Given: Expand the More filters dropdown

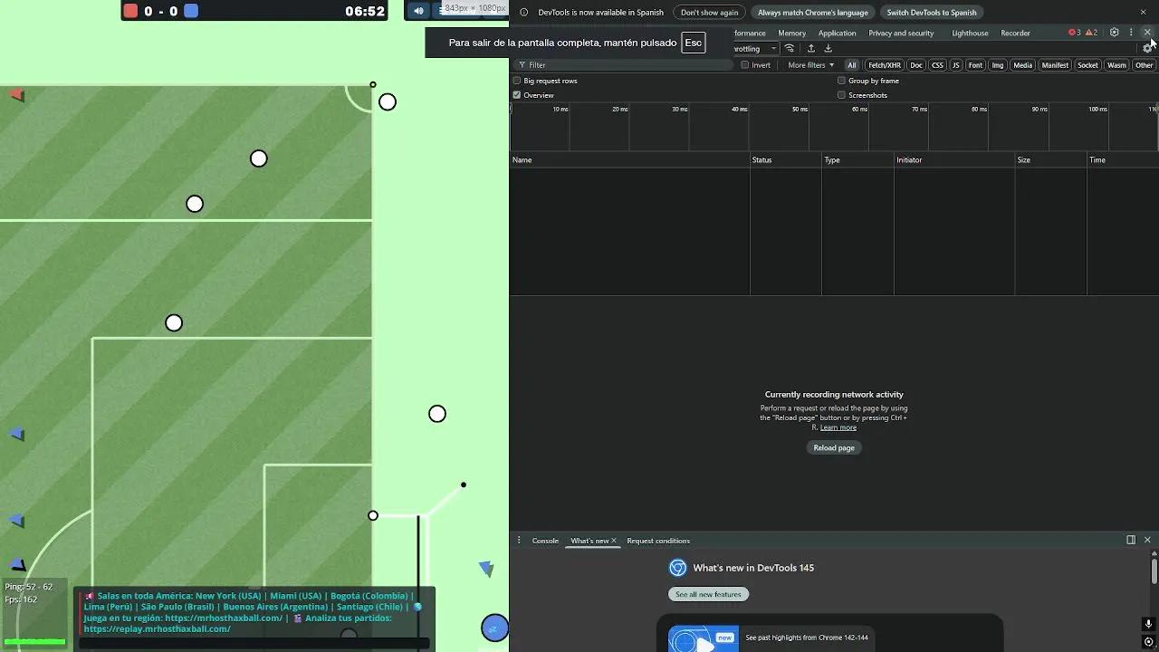Looking at the screenshot, I should click(810, 65).
